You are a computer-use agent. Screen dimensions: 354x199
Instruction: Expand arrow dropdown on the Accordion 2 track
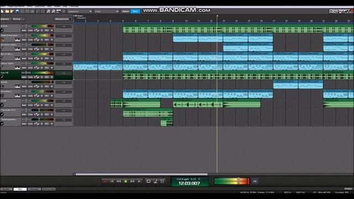coord(52,96)
